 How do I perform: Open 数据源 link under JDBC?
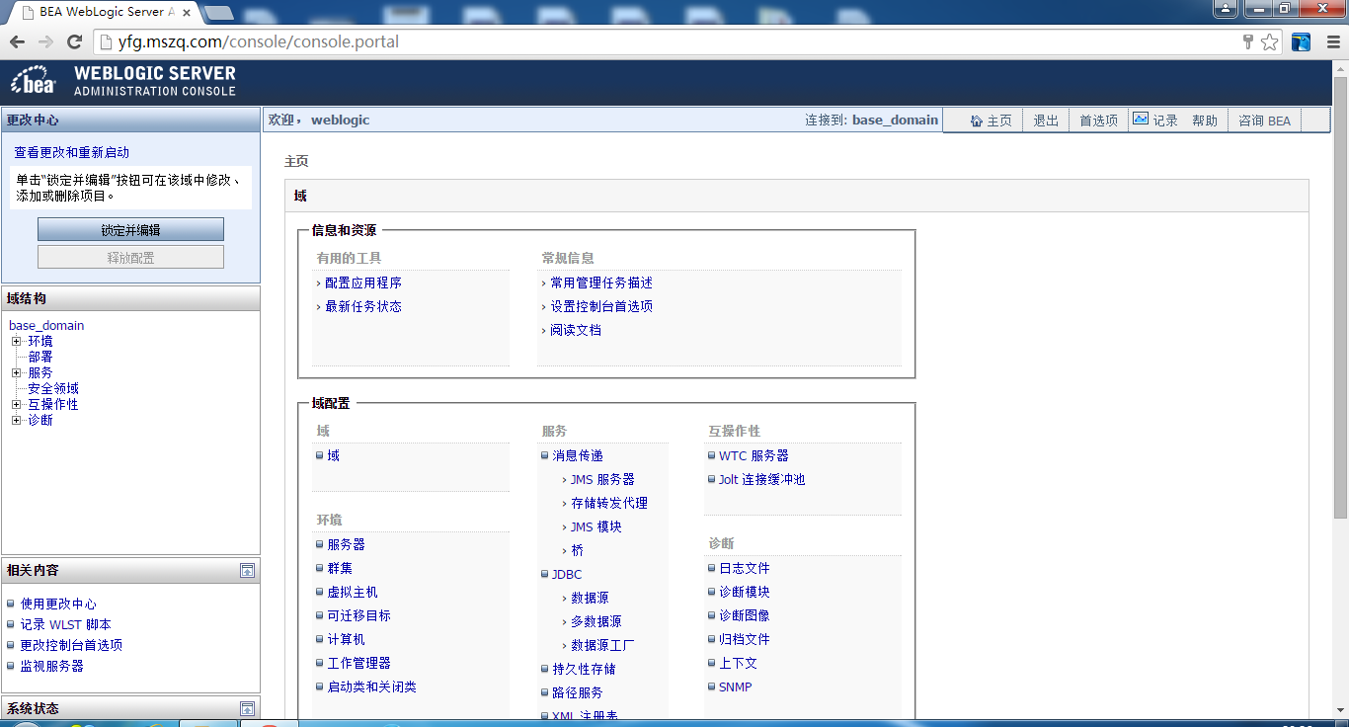(x=590, y=598)
